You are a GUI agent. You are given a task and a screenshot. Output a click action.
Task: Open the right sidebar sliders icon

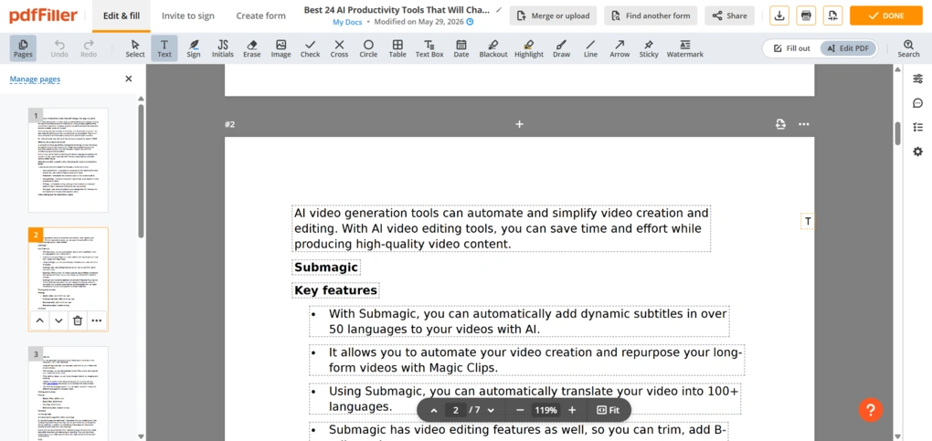tap(917, 79)
